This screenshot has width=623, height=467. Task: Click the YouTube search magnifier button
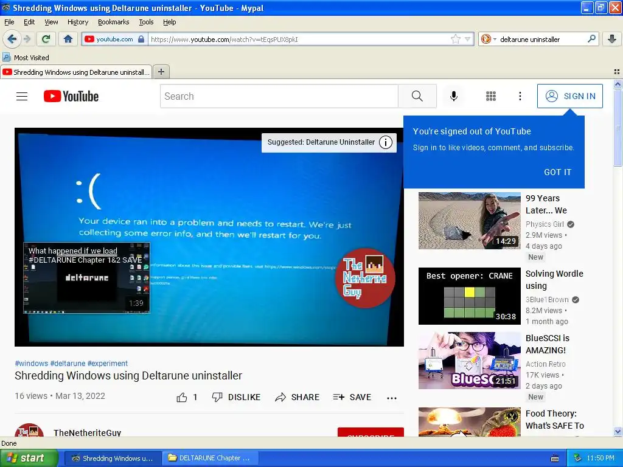point(417,96)
